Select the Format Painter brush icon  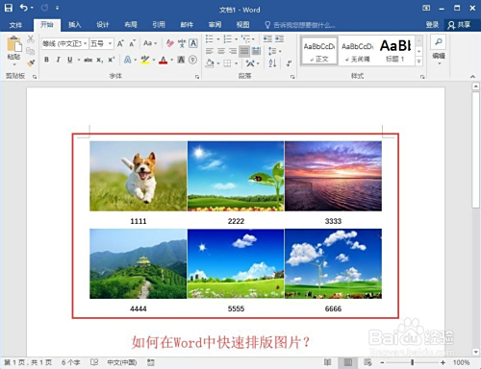point(31,62)
